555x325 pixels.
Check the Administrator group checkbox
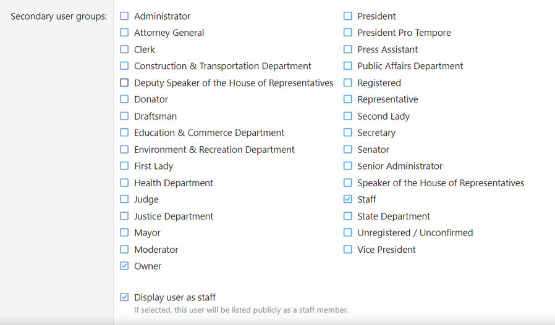pyautogui.click(x=124, y=16)
